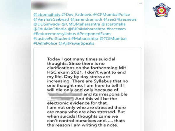The height and width of the screenshot is (131, 175).
Task: Click the Mumbai Police emblem logo
Action: click(x=162, y=10)
